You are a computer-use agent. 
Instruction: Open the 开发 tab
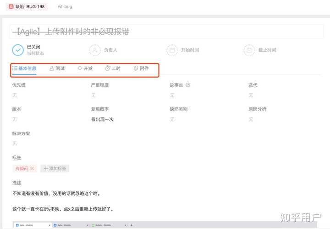[85, 69]
